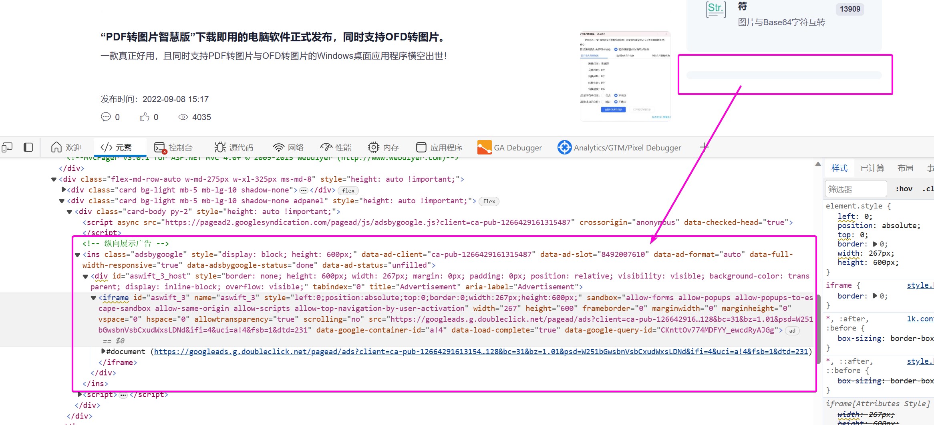Image resolution: width=934 pixels, height=425 pixels.
Task: Collapse the aswift_3_host div node
Action: tap(85, 277)
